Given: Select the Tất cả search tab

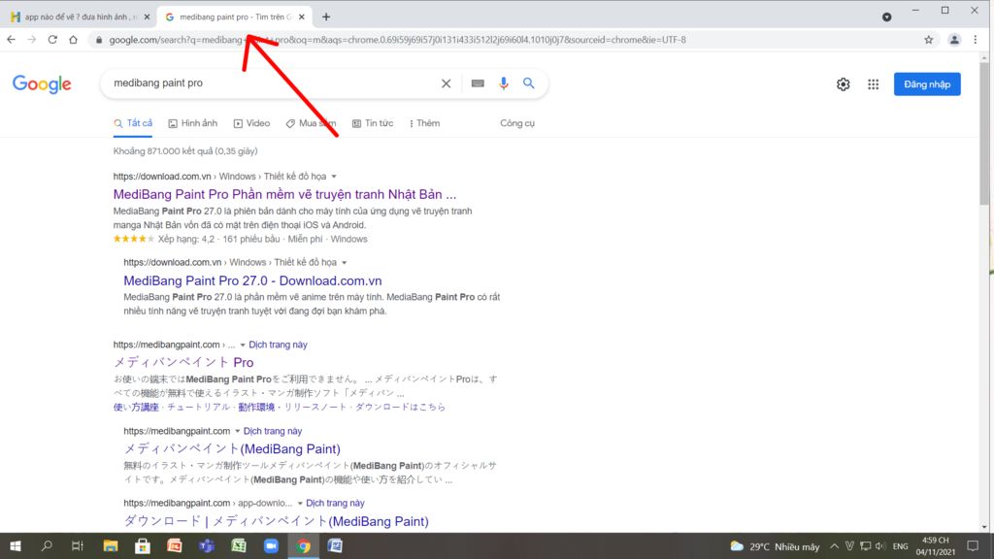Looking at the screenshot, I should [133, 123].
